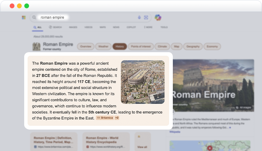Expand the truncated Wikipedia description

click(230, 128)
